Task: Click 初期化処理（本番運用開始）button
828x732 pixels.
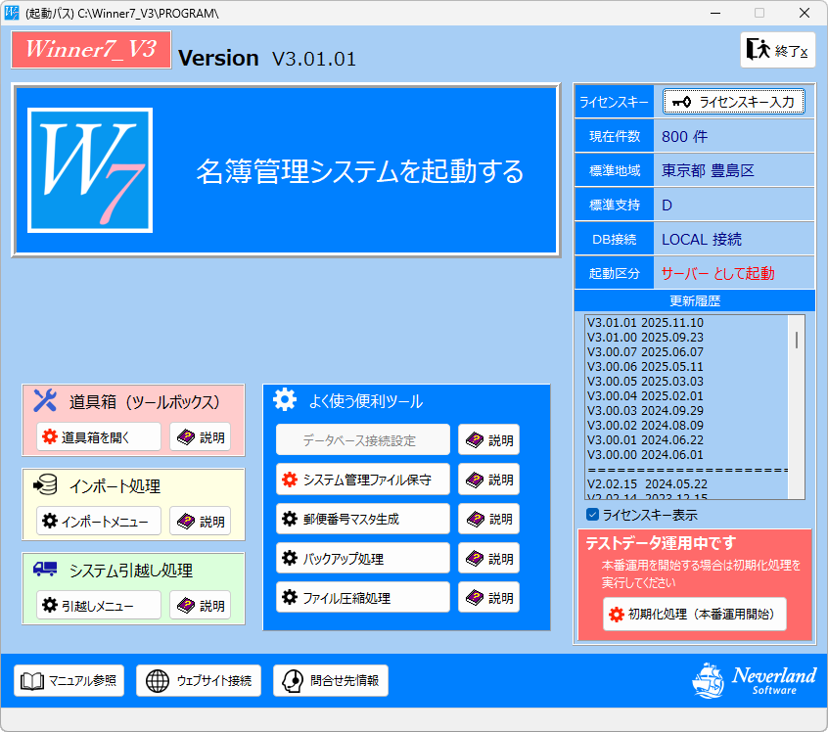Action: pos(694,614)
